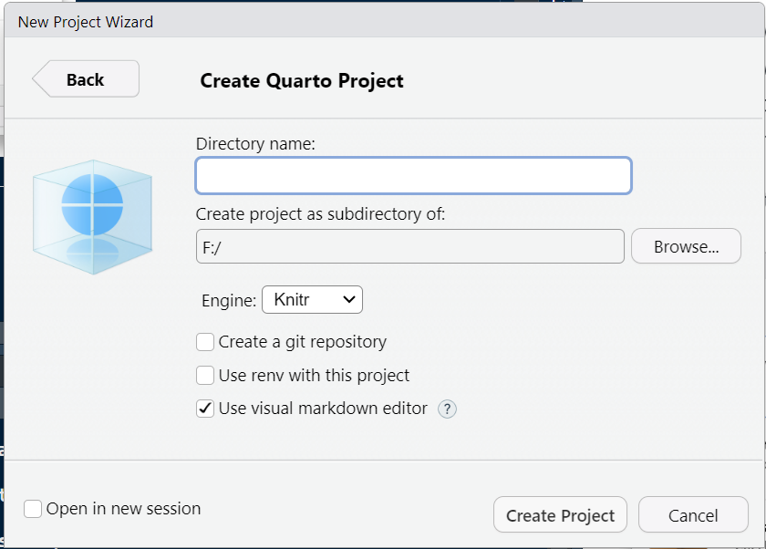Screen dimensions: 766x549
Task: Open the Engine dropdown showing Knitr
Action: [x=312, y=299]
